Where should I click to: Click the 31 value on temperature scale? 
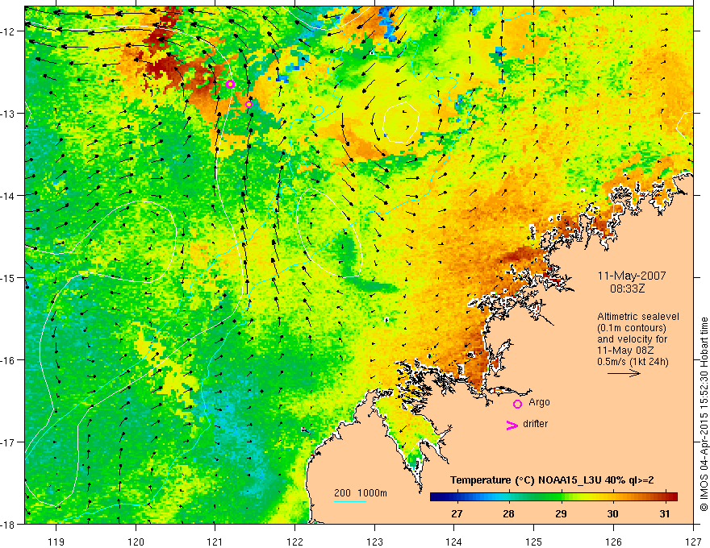[665, 514]
